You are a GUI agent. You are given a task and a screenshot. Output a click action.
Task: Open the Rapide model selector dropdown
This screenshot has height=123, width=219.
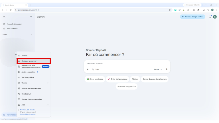coord(158,69)
